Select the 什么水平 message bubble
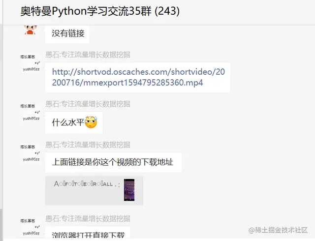This screenshot has height=241, width=315. click(x=74, y=122)
